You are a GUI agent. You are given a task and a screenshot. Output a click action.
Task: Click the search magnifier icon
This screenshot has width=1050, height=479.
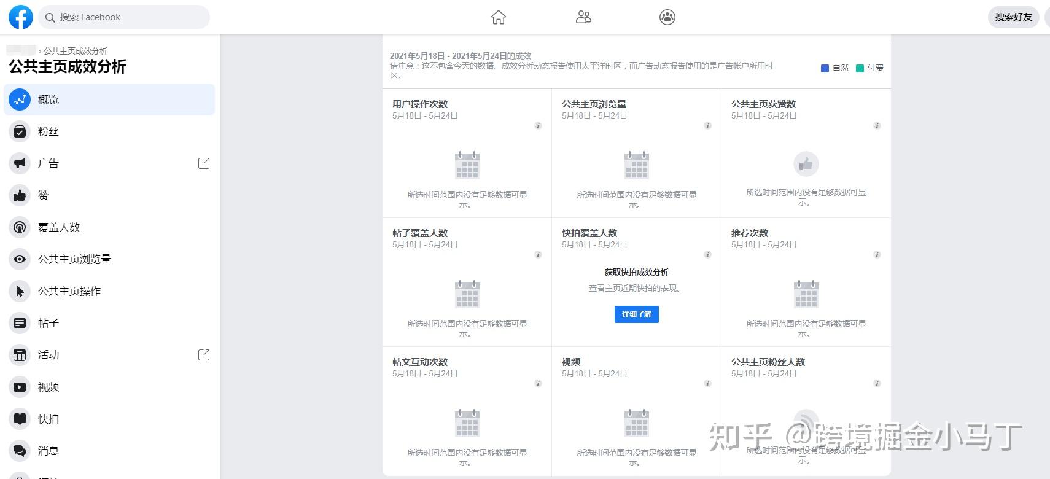click(50, 17)
